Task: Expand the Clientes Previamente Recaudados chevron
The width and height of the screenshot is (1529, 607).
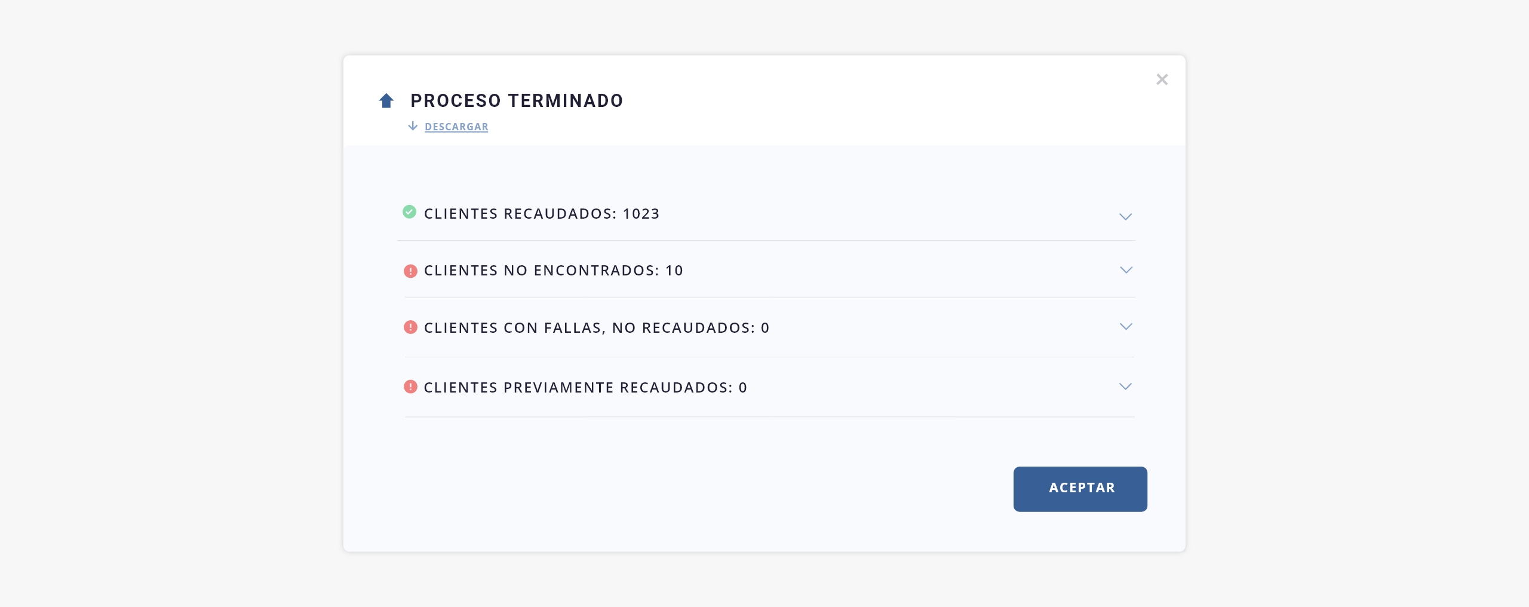Action: (1125, 387)
